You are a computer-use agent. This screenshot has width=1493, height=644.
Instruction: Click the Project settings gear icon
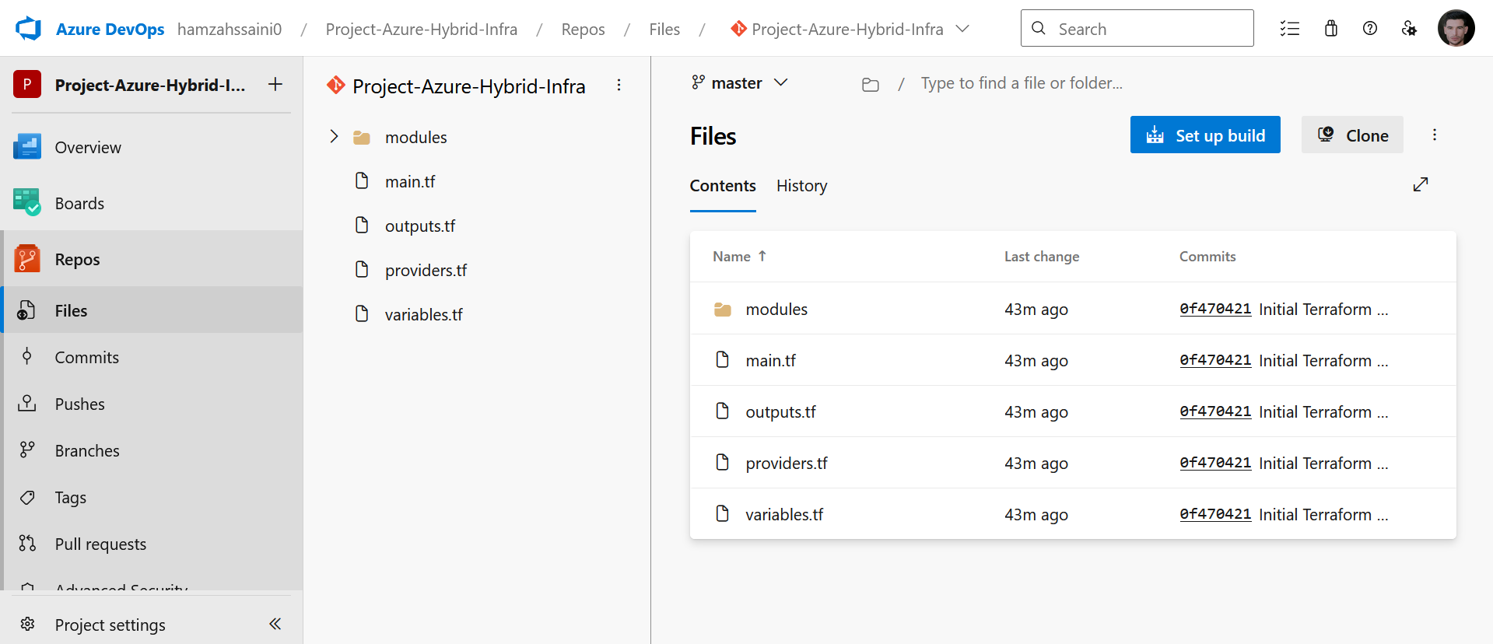[27, 624]
